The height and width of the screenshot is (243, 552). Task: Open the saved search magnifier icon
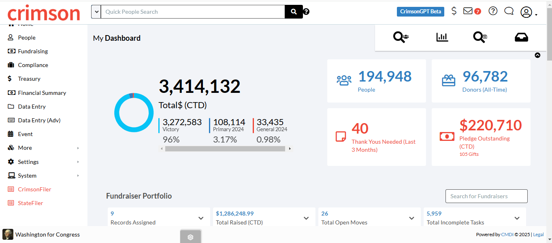(x=480, y=37)
